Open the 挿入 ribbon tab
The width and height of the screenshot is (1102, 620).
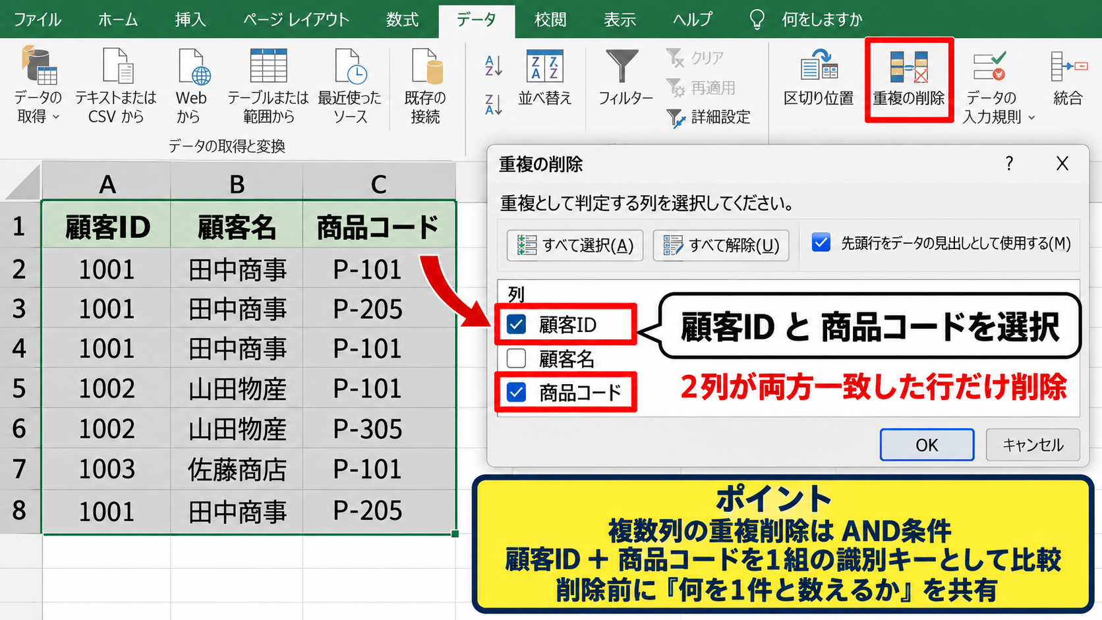(x=190, y=19)
